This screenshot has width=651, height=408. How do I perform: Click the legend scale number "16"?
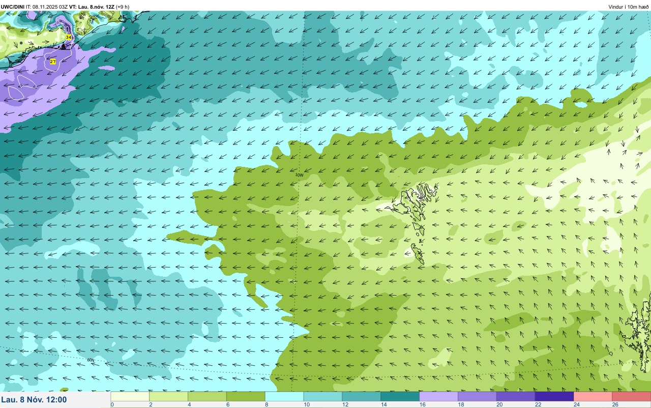click(x=422, y=405)
